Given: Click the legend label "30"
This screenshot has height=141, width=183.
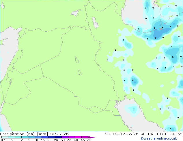Looking at the screenshot, I should (x=63, y=140).
